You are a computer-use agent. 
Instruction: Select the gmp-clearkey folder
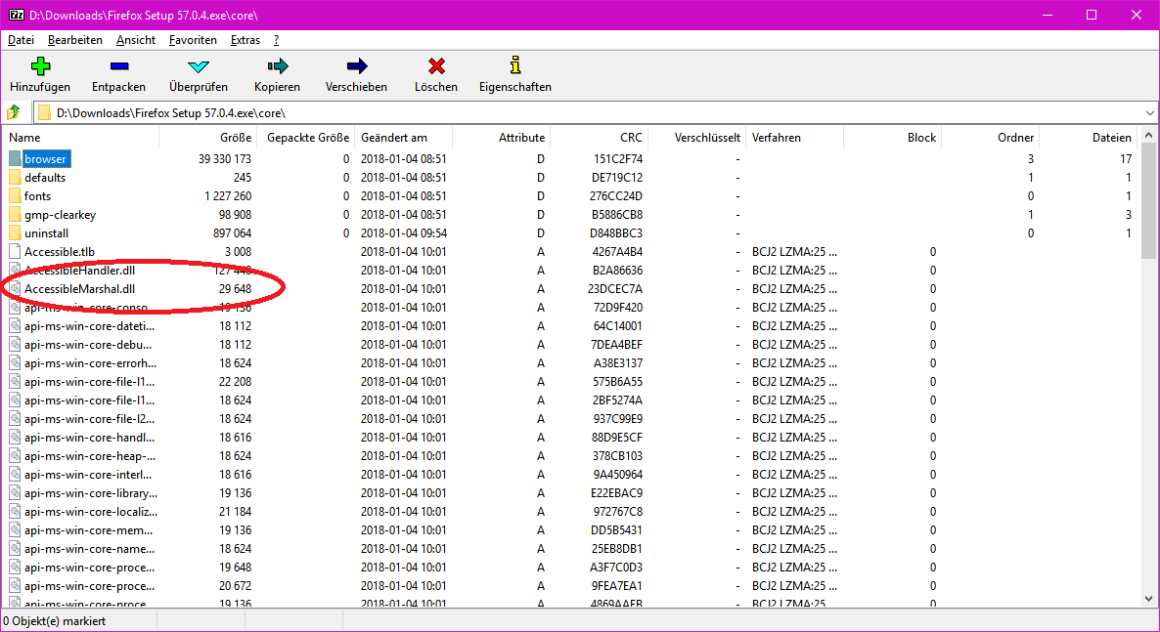coord(60,215)
